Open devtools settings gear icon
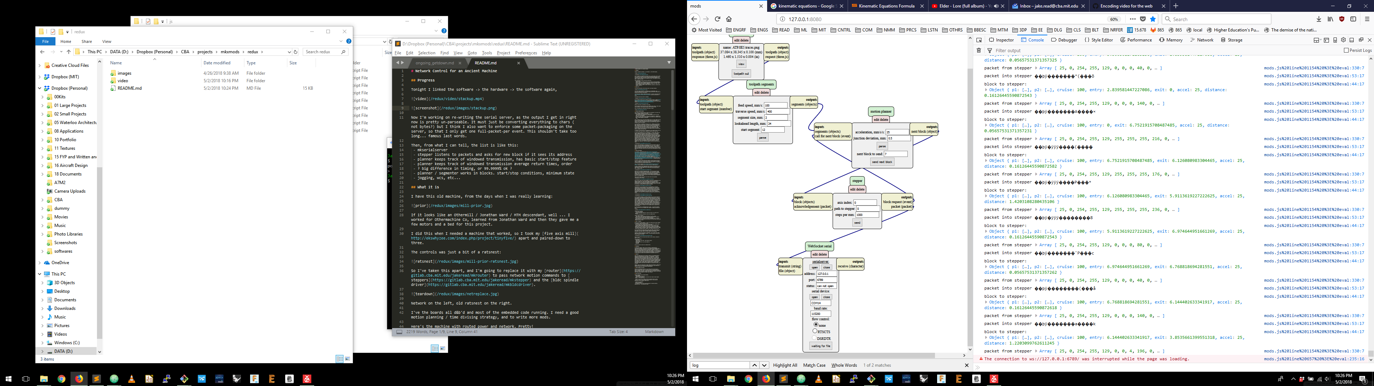This screenshot has width=1374, height=386. [x=1344, y=40]
